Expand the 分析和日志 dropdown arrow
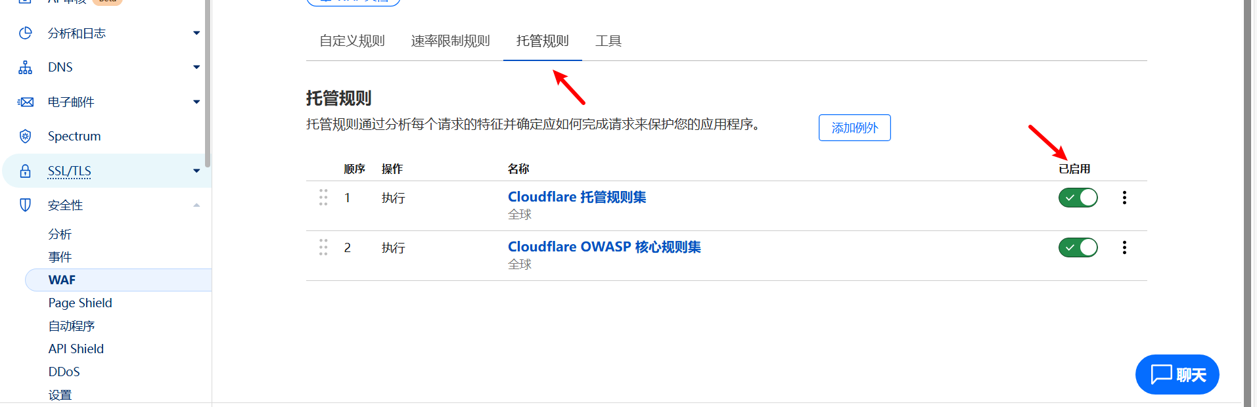Image resolution: width=1257 pixels, height=407 pixels. [x=196, y=33]
